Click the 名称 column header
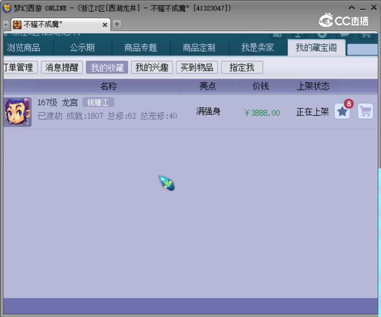The image size is (381, 317). (x=108, y=86)
